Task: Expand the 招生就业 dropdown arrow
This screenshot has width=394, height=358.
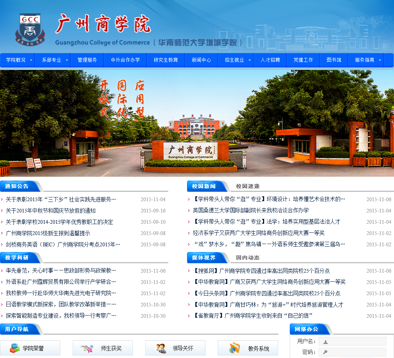Action: (249, 60)
